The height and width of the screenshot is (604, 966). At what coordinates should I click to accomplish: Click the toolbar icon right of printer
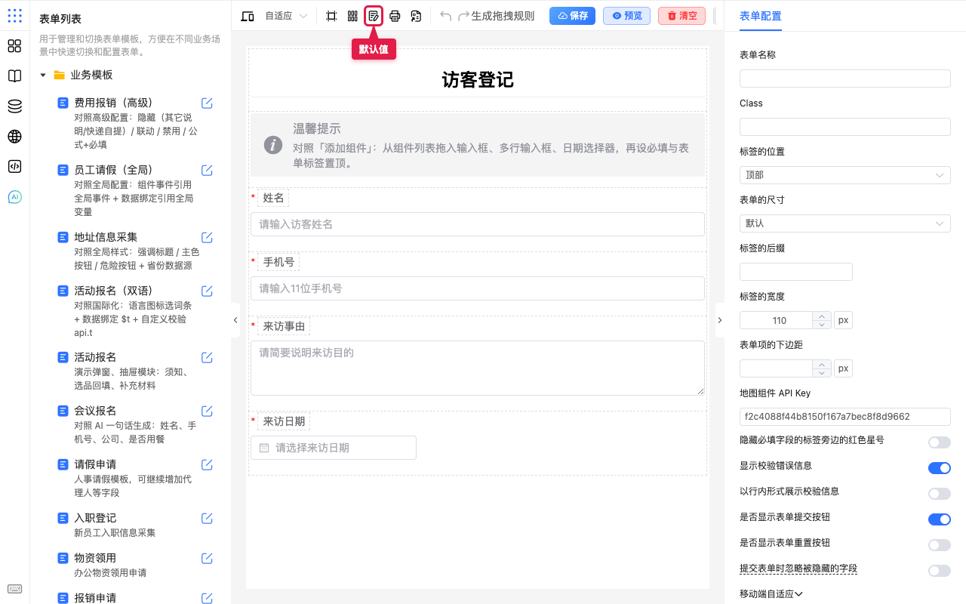click(416, 16)
